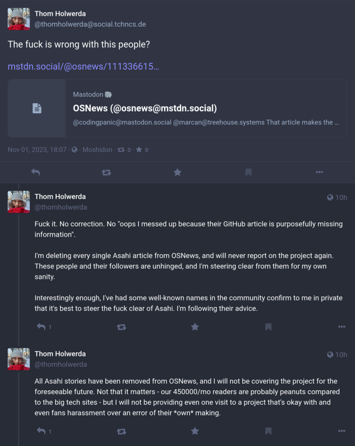Viewport: 355px width, 446px height.
Task: Boost the 'All Asahi stories' post
Action: (122, 432)
